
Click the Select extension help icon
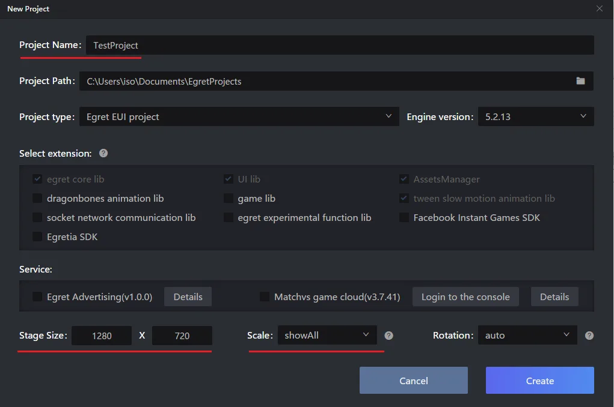click(103, 153)
